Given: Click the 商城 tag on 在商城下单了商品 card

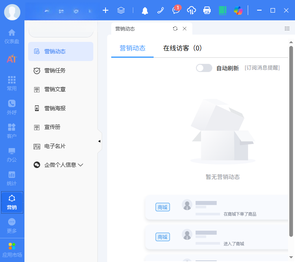Looking at the screenshot, I should [163, 207].
